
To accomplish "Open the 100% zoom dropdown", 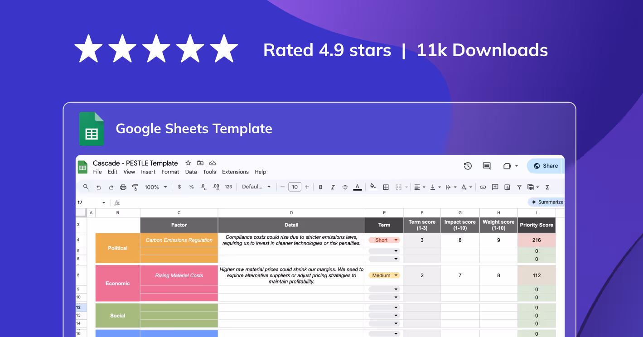I will pyautogui.click(x=156, y=187).
